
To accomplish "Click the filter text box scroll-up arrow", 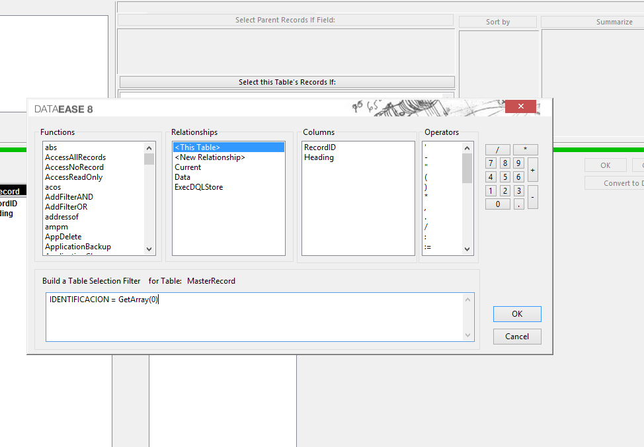I will coord(468,300).
